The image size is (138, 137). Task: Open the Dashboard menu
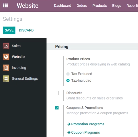pos(63,6)
